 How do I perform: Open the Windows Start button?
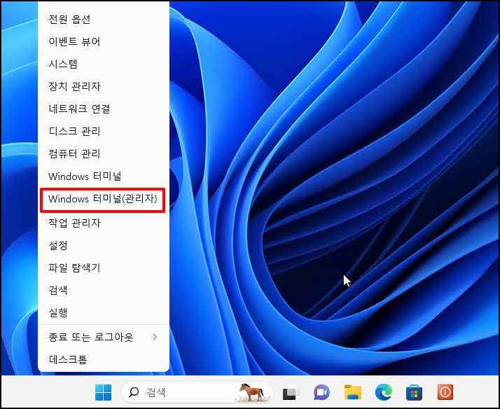104,392
